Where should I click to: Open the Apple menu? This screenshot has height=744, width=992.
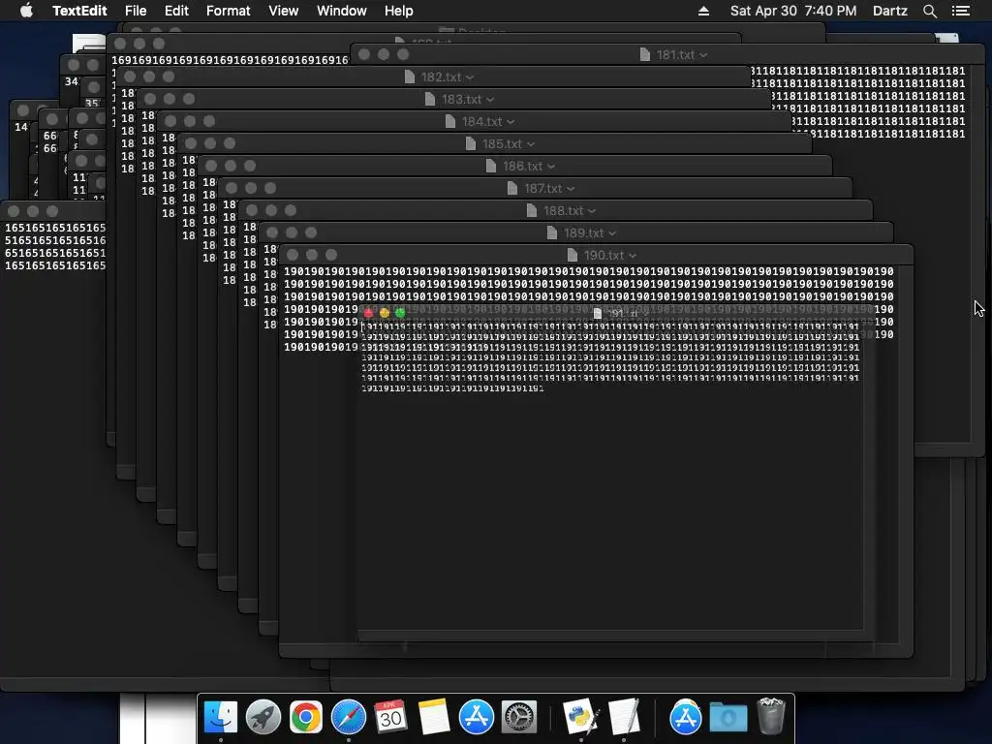pyautogui.click(x=26, y=11)
